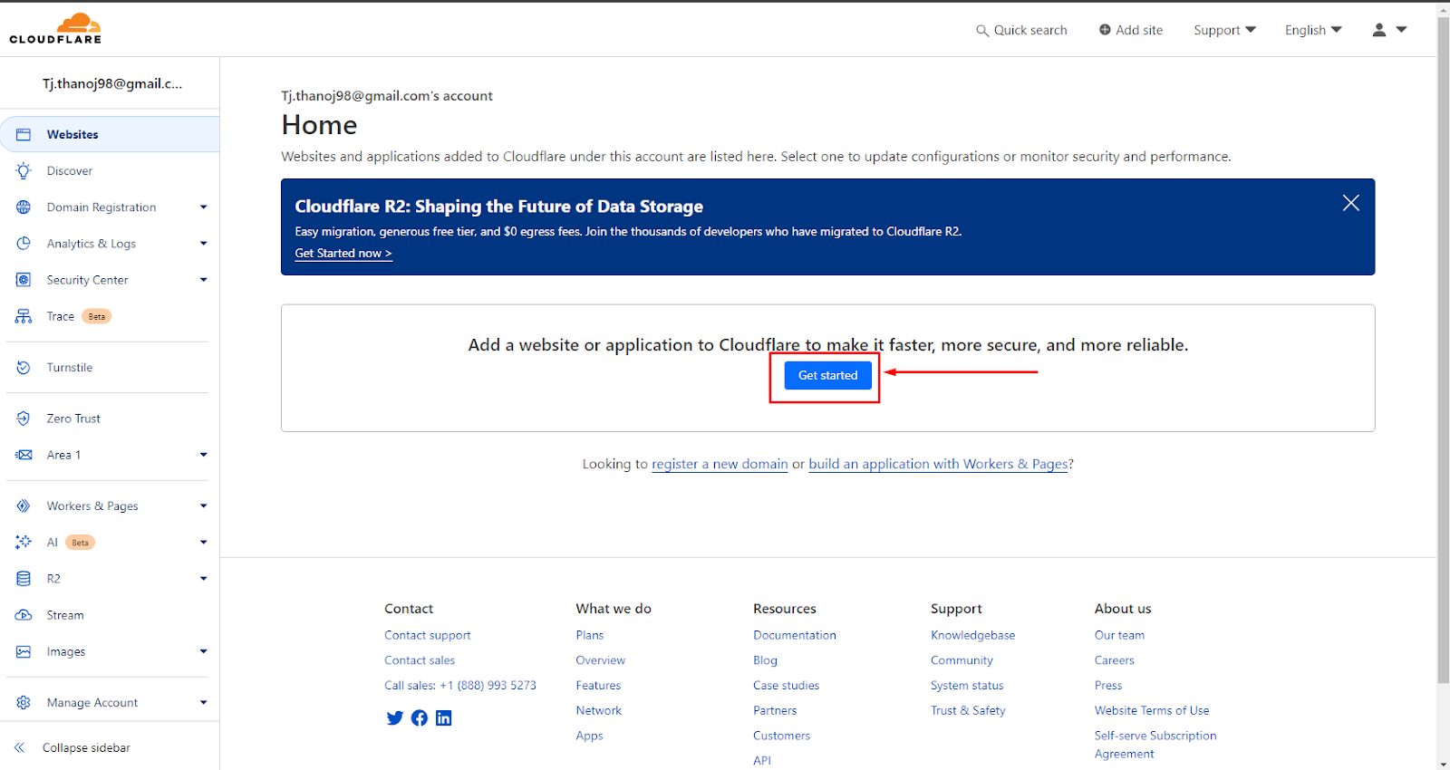The height and width of the screenshot is (770, 1450).
Task: Click the Turnstile icon
Action: (x=24, y=368)
